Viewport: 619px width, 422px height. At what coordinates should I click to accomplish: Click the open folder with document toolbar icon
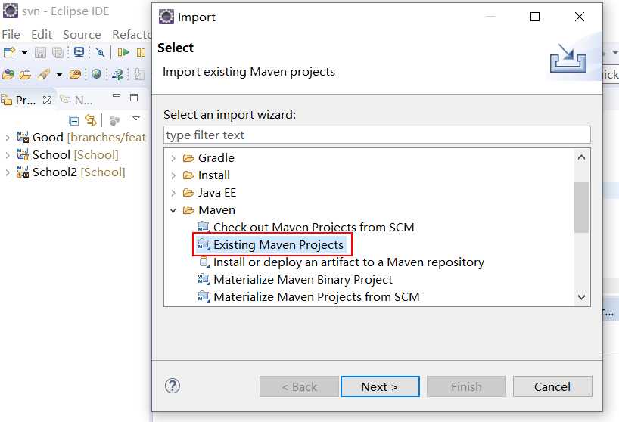pos(25,74)
